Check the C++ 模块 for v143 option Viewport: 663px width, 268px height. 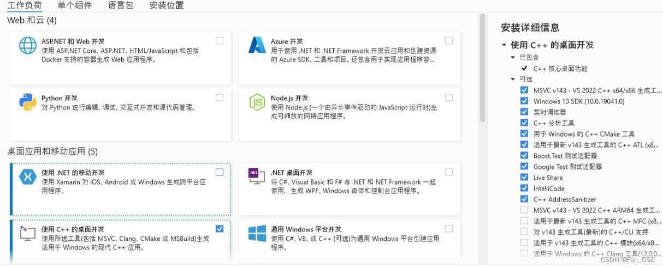tap(524, 242)
